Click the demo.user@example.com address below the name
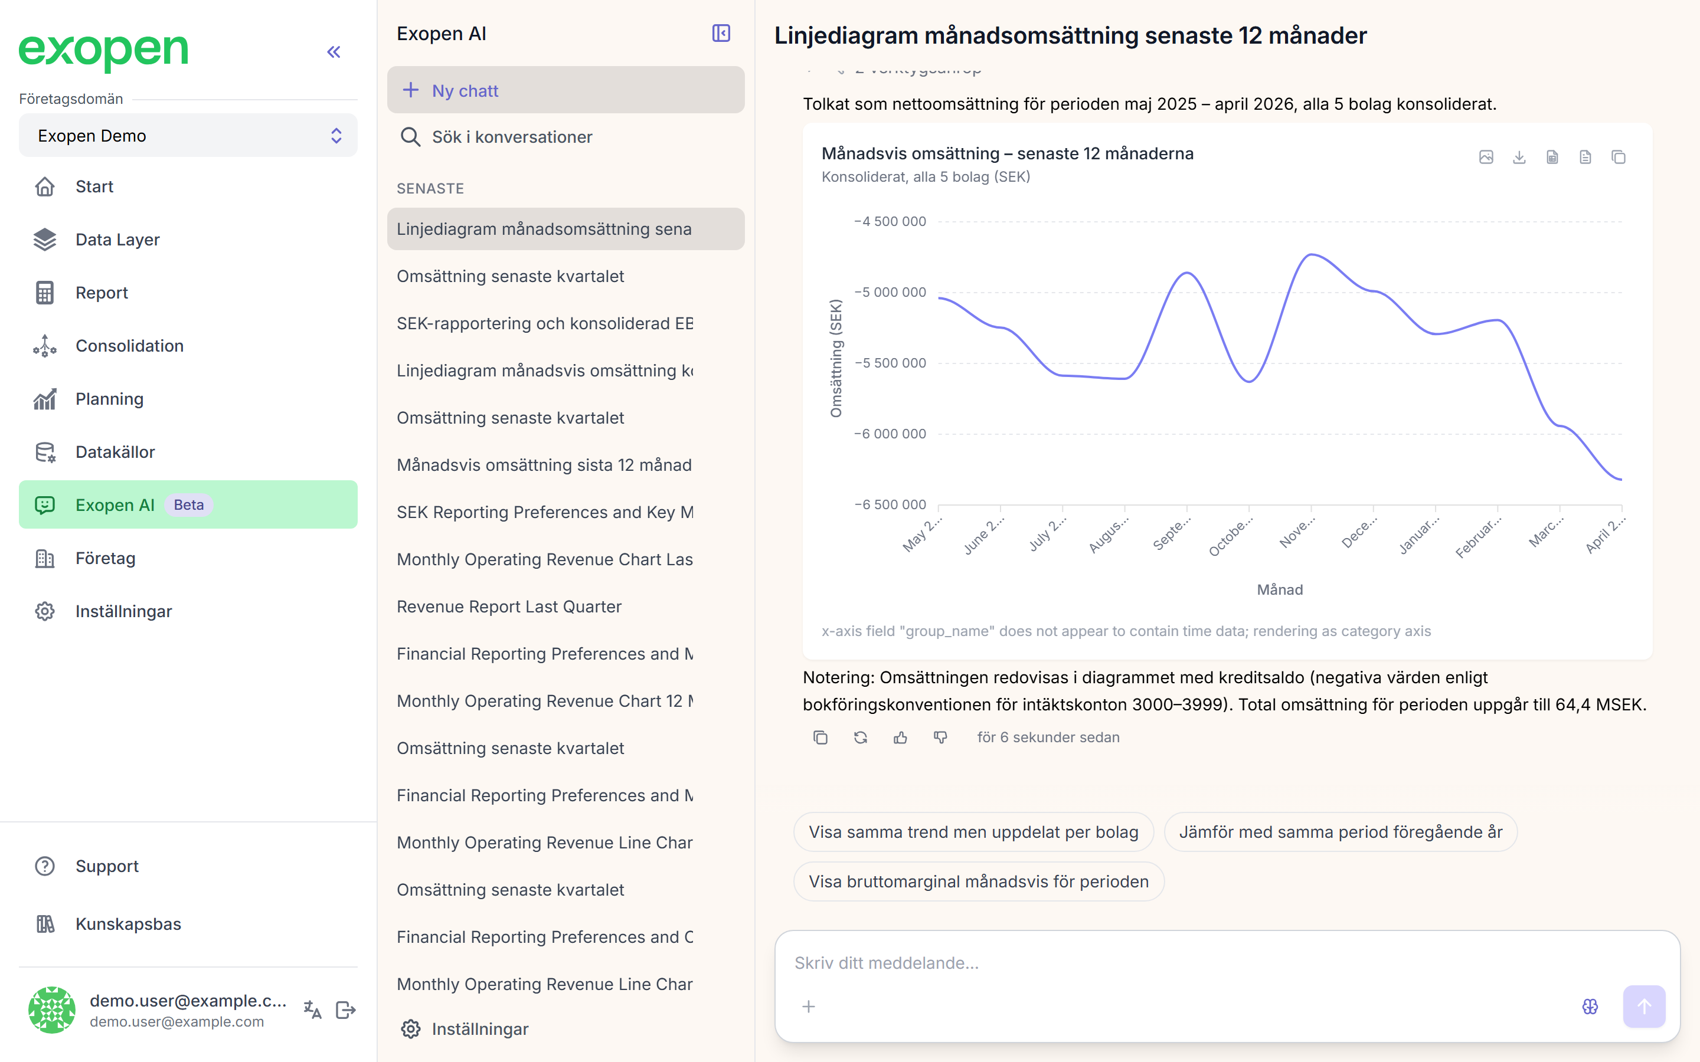This screenshot has width=1700, height=1062. [176, 1022]
